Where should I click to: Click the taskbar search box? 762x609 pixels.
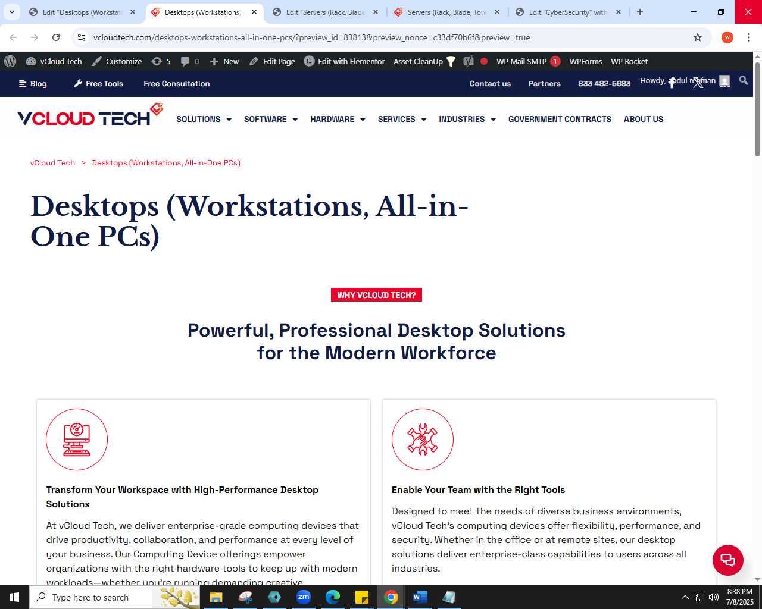click(115, 597)
